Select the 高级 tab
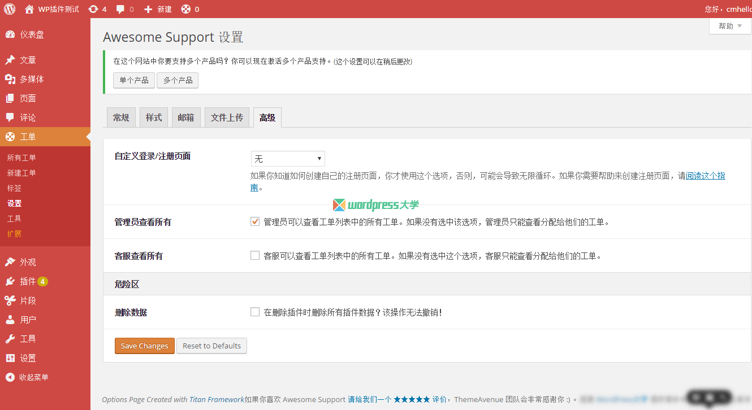Image resolution: width=752 pixels, height=410 pixels. tap(267, 117)
